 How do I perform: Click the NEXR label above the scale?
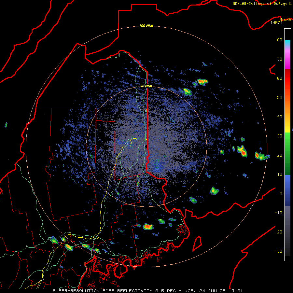286,20
